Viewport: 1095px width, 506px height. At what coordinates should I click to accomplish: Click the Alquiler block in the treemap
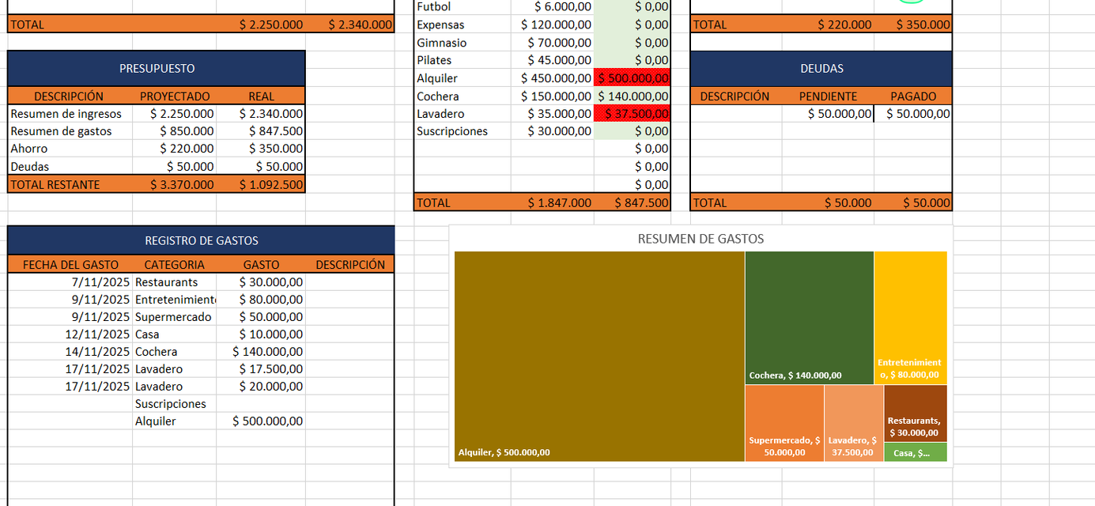pyautogui.click(x=599, y=356)
